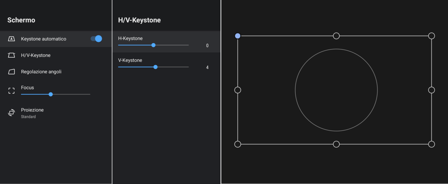Image resolution: width=448 pixels, height=184 pixels.
Task: Select the left-middle edge handle
Action: [238, 90]
